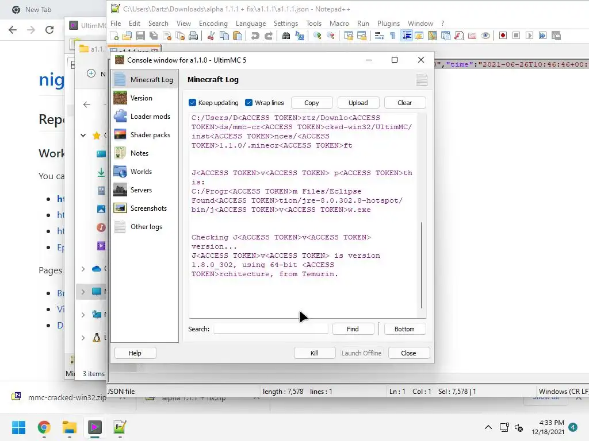Toggle the Word wrap icon in Notepad++
Image resolution: width=589 pixels, height=441 pixels.
pyautogui.click(x=380, y=36)
